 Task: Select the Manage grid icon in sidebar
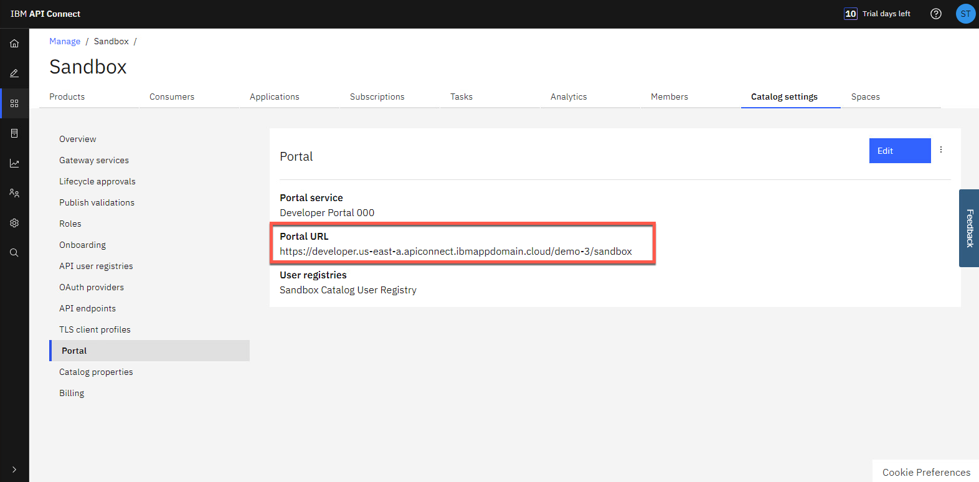(x=14, y=103)
